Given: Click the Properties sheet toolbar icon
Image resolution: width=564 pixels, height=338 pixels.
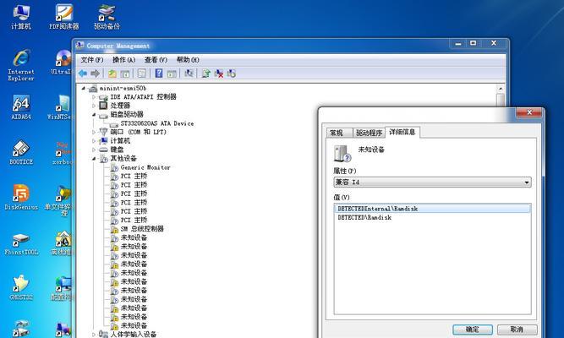Looking at the screenshot, I should pos(142,74).
